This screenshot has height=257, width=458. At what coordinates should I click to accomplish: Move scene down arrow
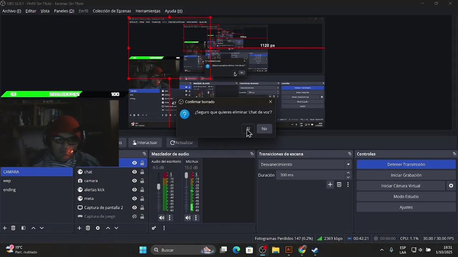tap(42, 228)
